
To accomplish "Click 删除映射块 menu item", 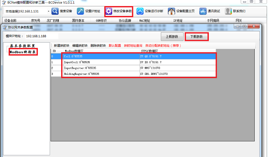I will (98, 46).
